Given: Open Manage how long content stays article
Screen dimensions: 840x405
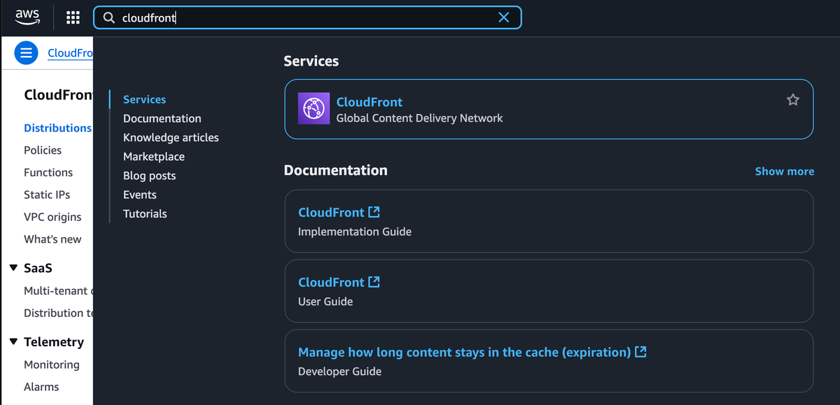Looking at the screenshot, I should [x=464, y=352].
